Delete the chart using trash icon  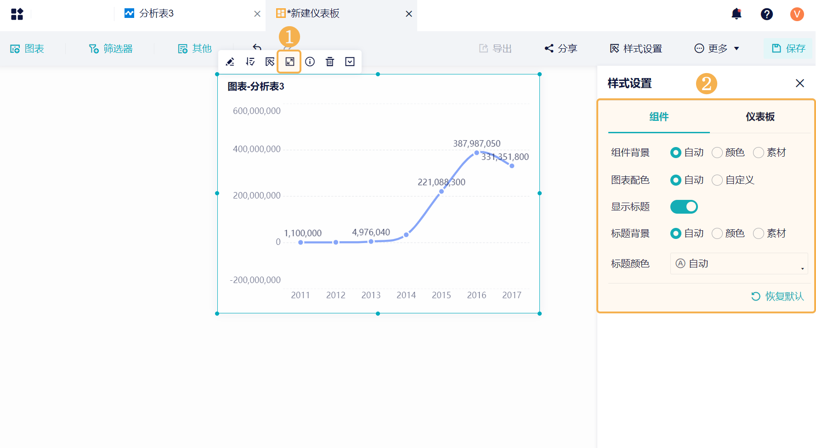click(x=330, y=62)
